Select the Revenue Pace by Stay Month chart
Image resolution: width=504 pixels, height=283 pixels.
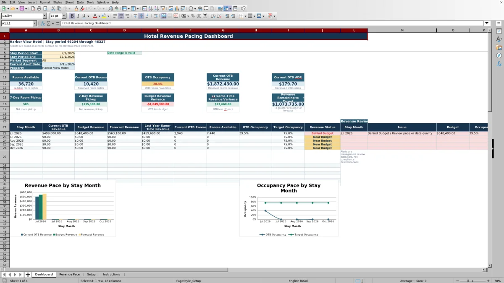(x=63, y=209)
